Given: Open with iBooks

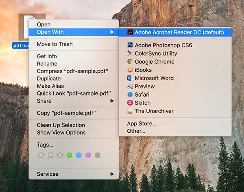Looking at the screenshot, I should (175, 70).
